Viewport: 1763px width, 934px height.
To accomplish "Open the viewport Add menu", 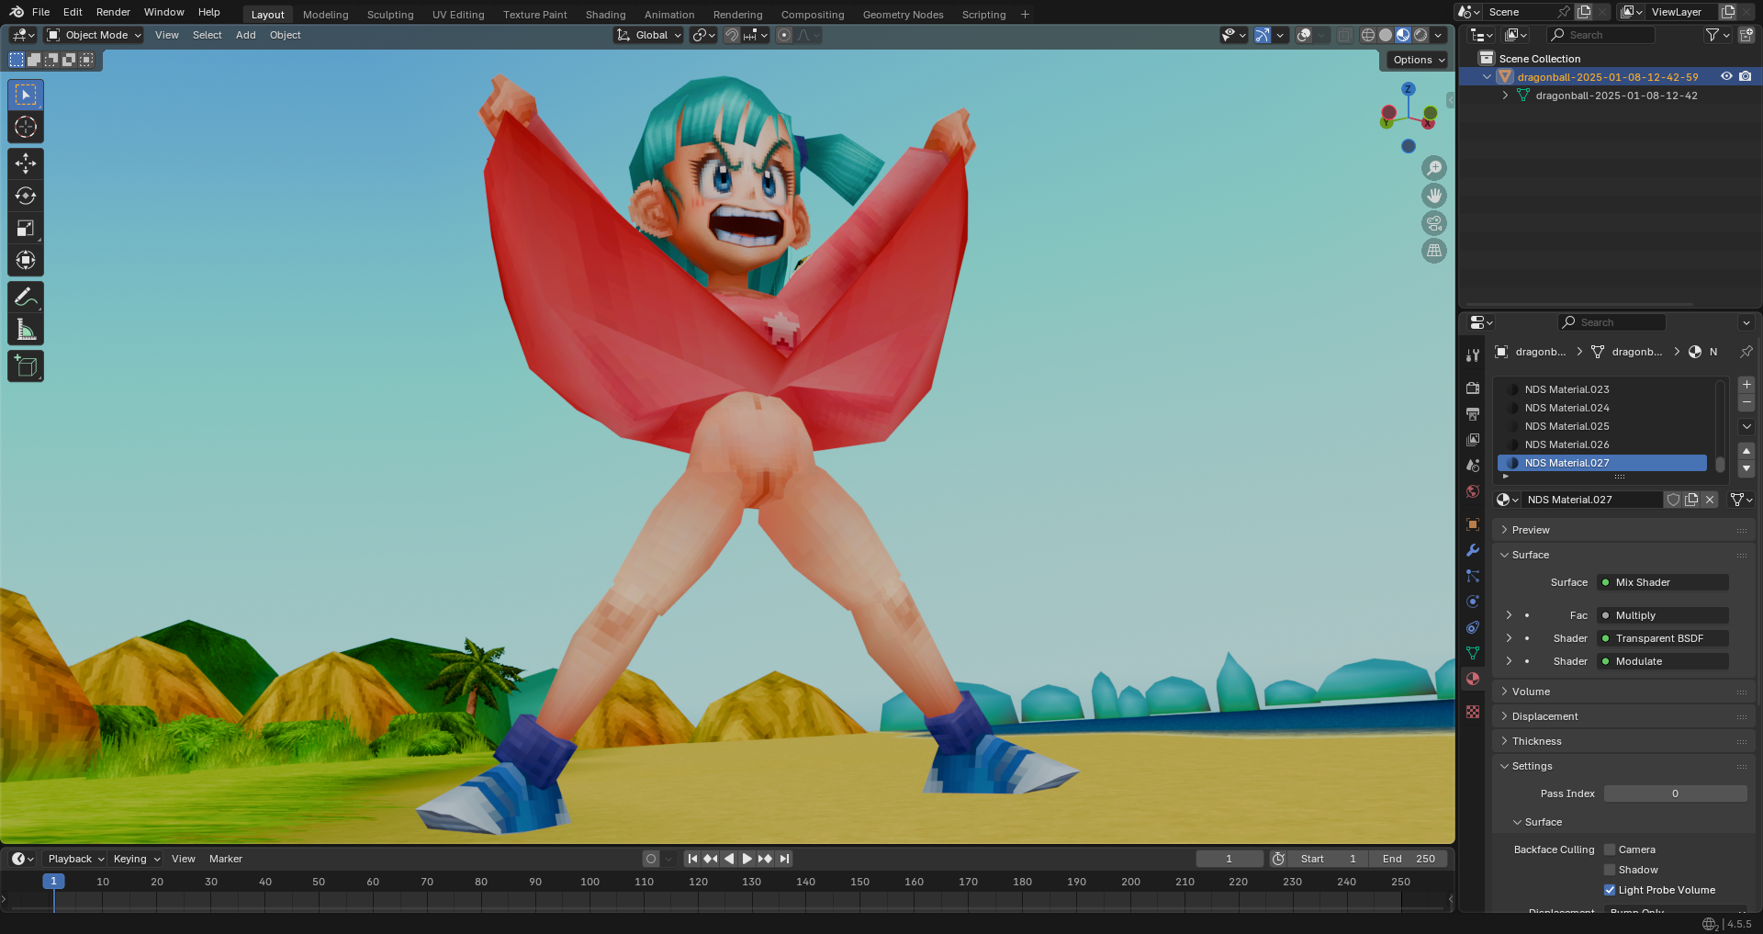I will click(246, 35).
